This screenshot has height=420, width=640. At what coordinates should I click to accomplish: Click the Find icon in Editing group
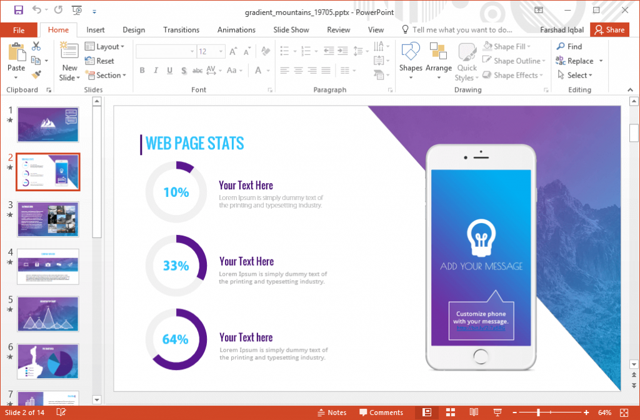pyautogui.click(x=571, y=46)
